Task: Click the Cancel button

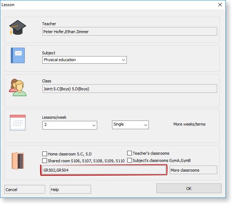Action: [25, 190]
